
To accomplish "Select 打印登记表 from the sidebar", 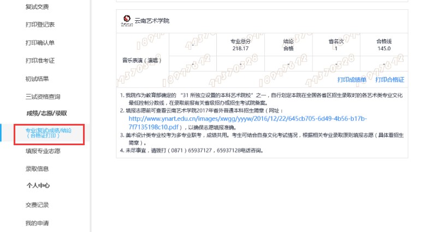I will tap(40, 25).
